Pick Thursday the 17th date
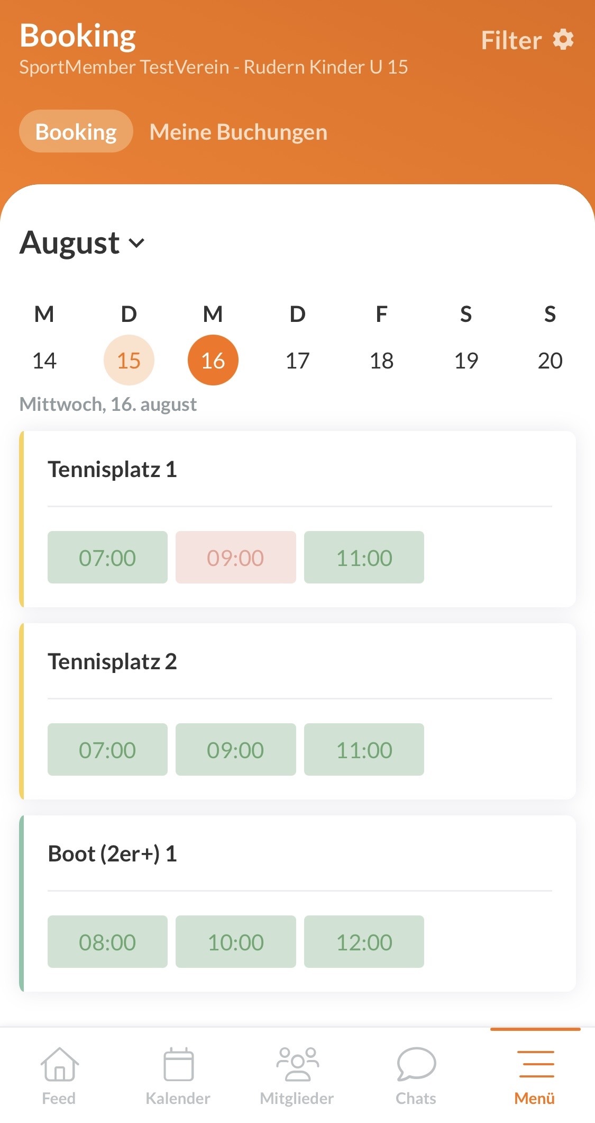This screenshot has height=1123, width=595. 297,361
